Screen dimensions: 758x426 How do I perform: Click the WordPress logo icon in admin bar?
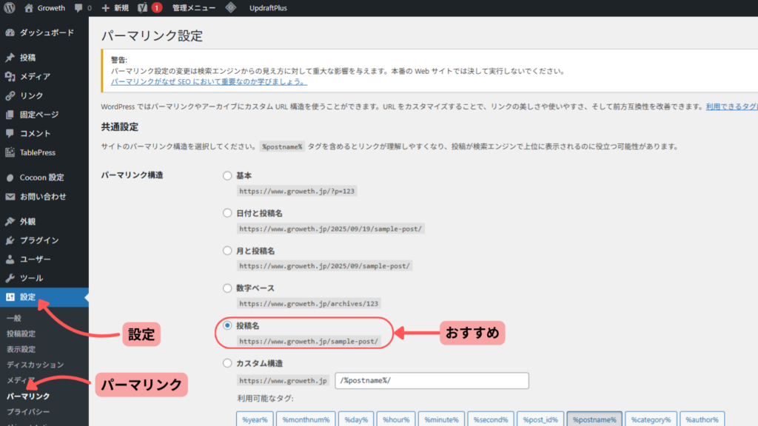click(x=10, y=8)
